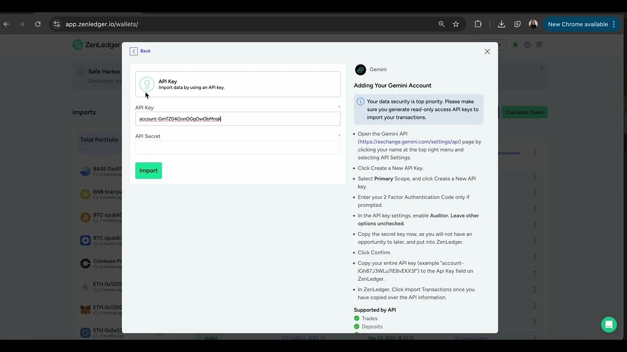Click the address bar URL
This screenshot has height=352, width=627.
point(102,24)
